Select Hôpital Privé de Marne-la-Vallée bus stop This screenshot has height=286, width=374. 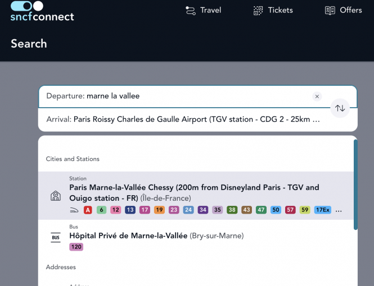click(196, 237)
